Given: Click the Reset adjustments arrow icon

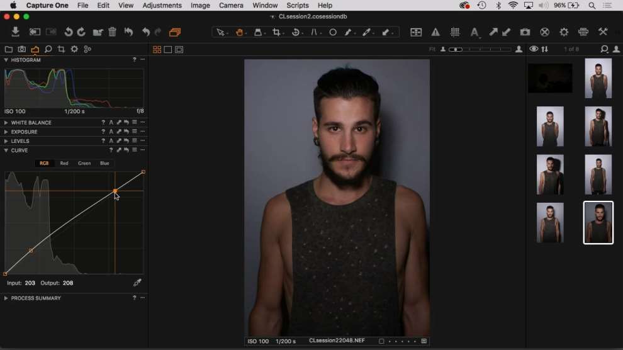Looking at the screenshot, I should 128,31.
